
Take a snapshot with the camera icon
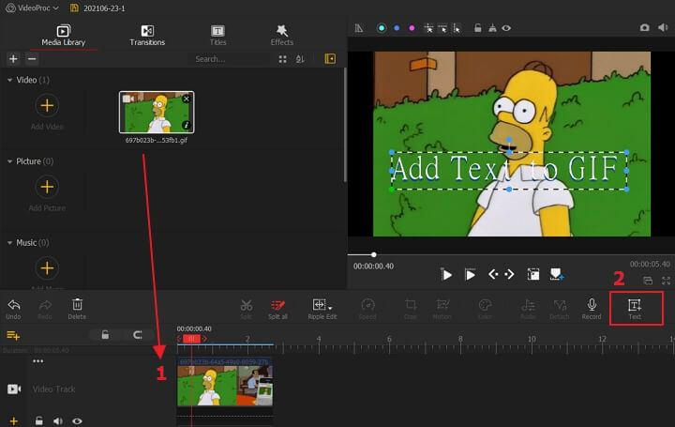coord(645,28)
